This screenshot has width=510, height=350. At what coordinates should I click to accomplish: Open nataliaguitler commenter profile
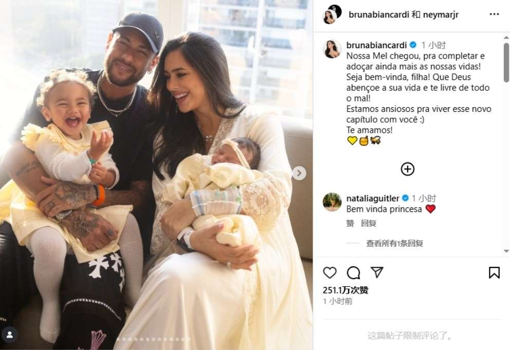tap(372, 198)
